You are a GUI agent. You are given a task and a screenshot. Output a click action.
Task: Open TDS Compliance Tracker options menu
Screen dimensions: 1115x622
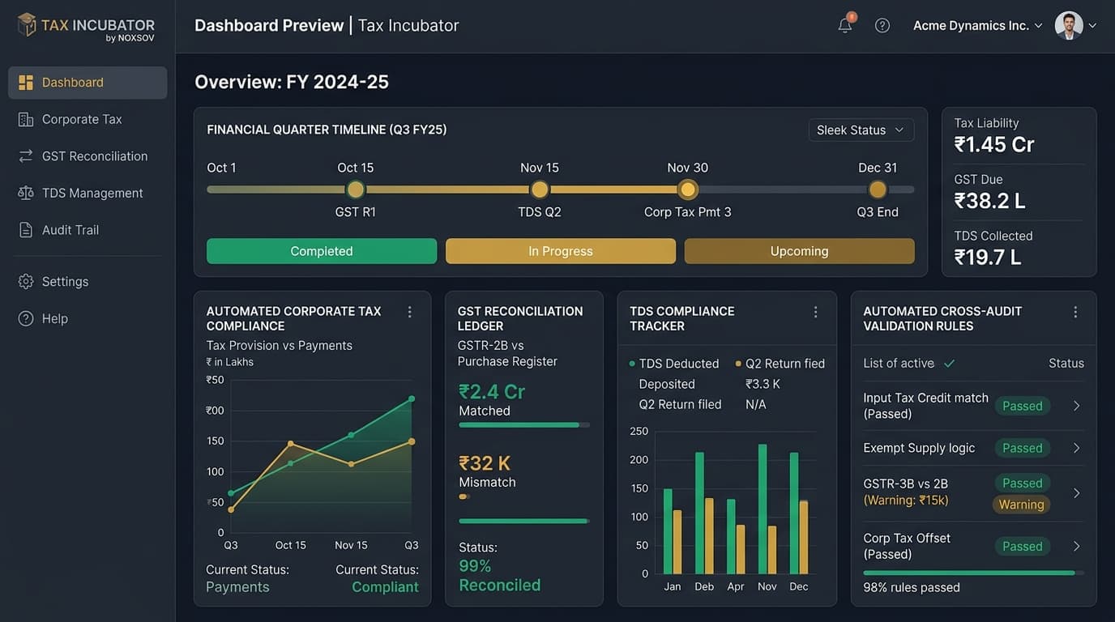[x=816, y=312]
